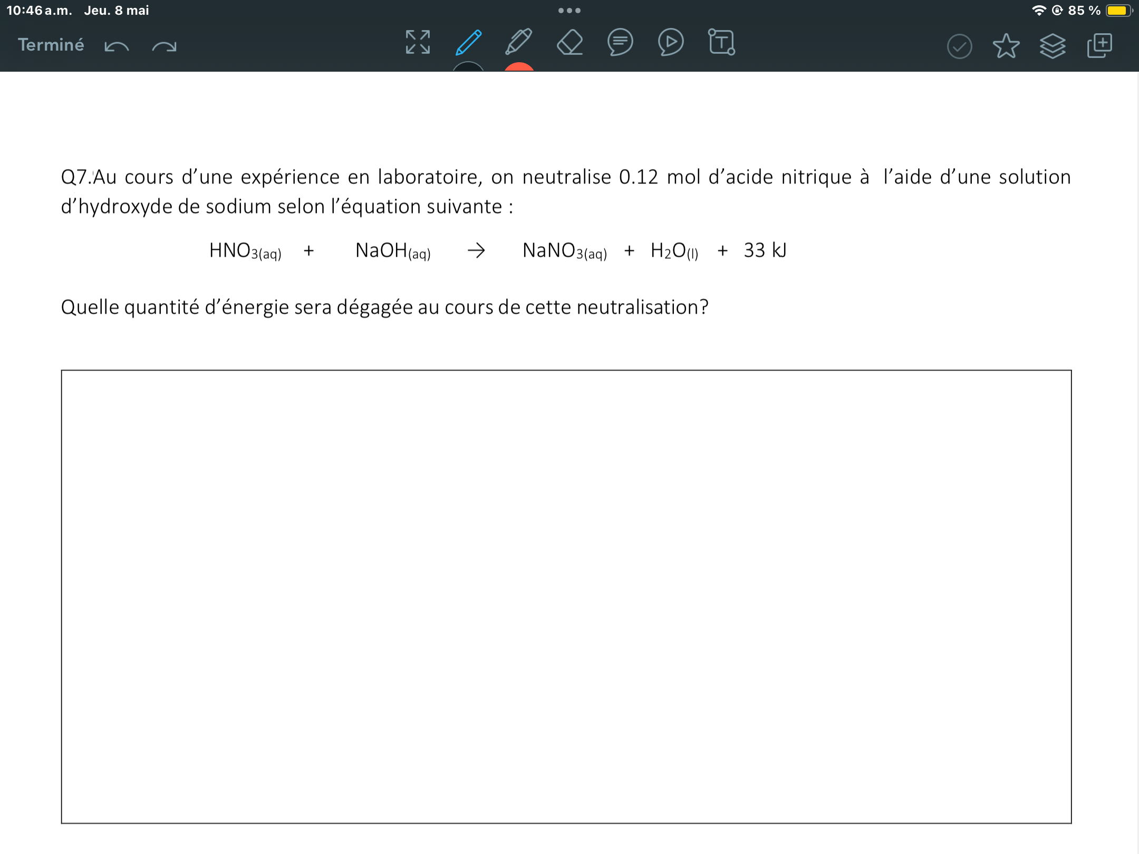The width and height of the screenshot is (1139, 854).
Task: Select the blue pen tool
Action: [468, 42]
